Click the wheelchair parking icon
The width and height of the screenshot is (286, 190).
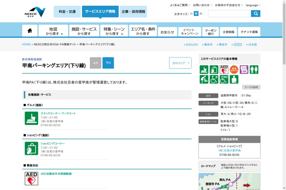(x=214, y=79)
